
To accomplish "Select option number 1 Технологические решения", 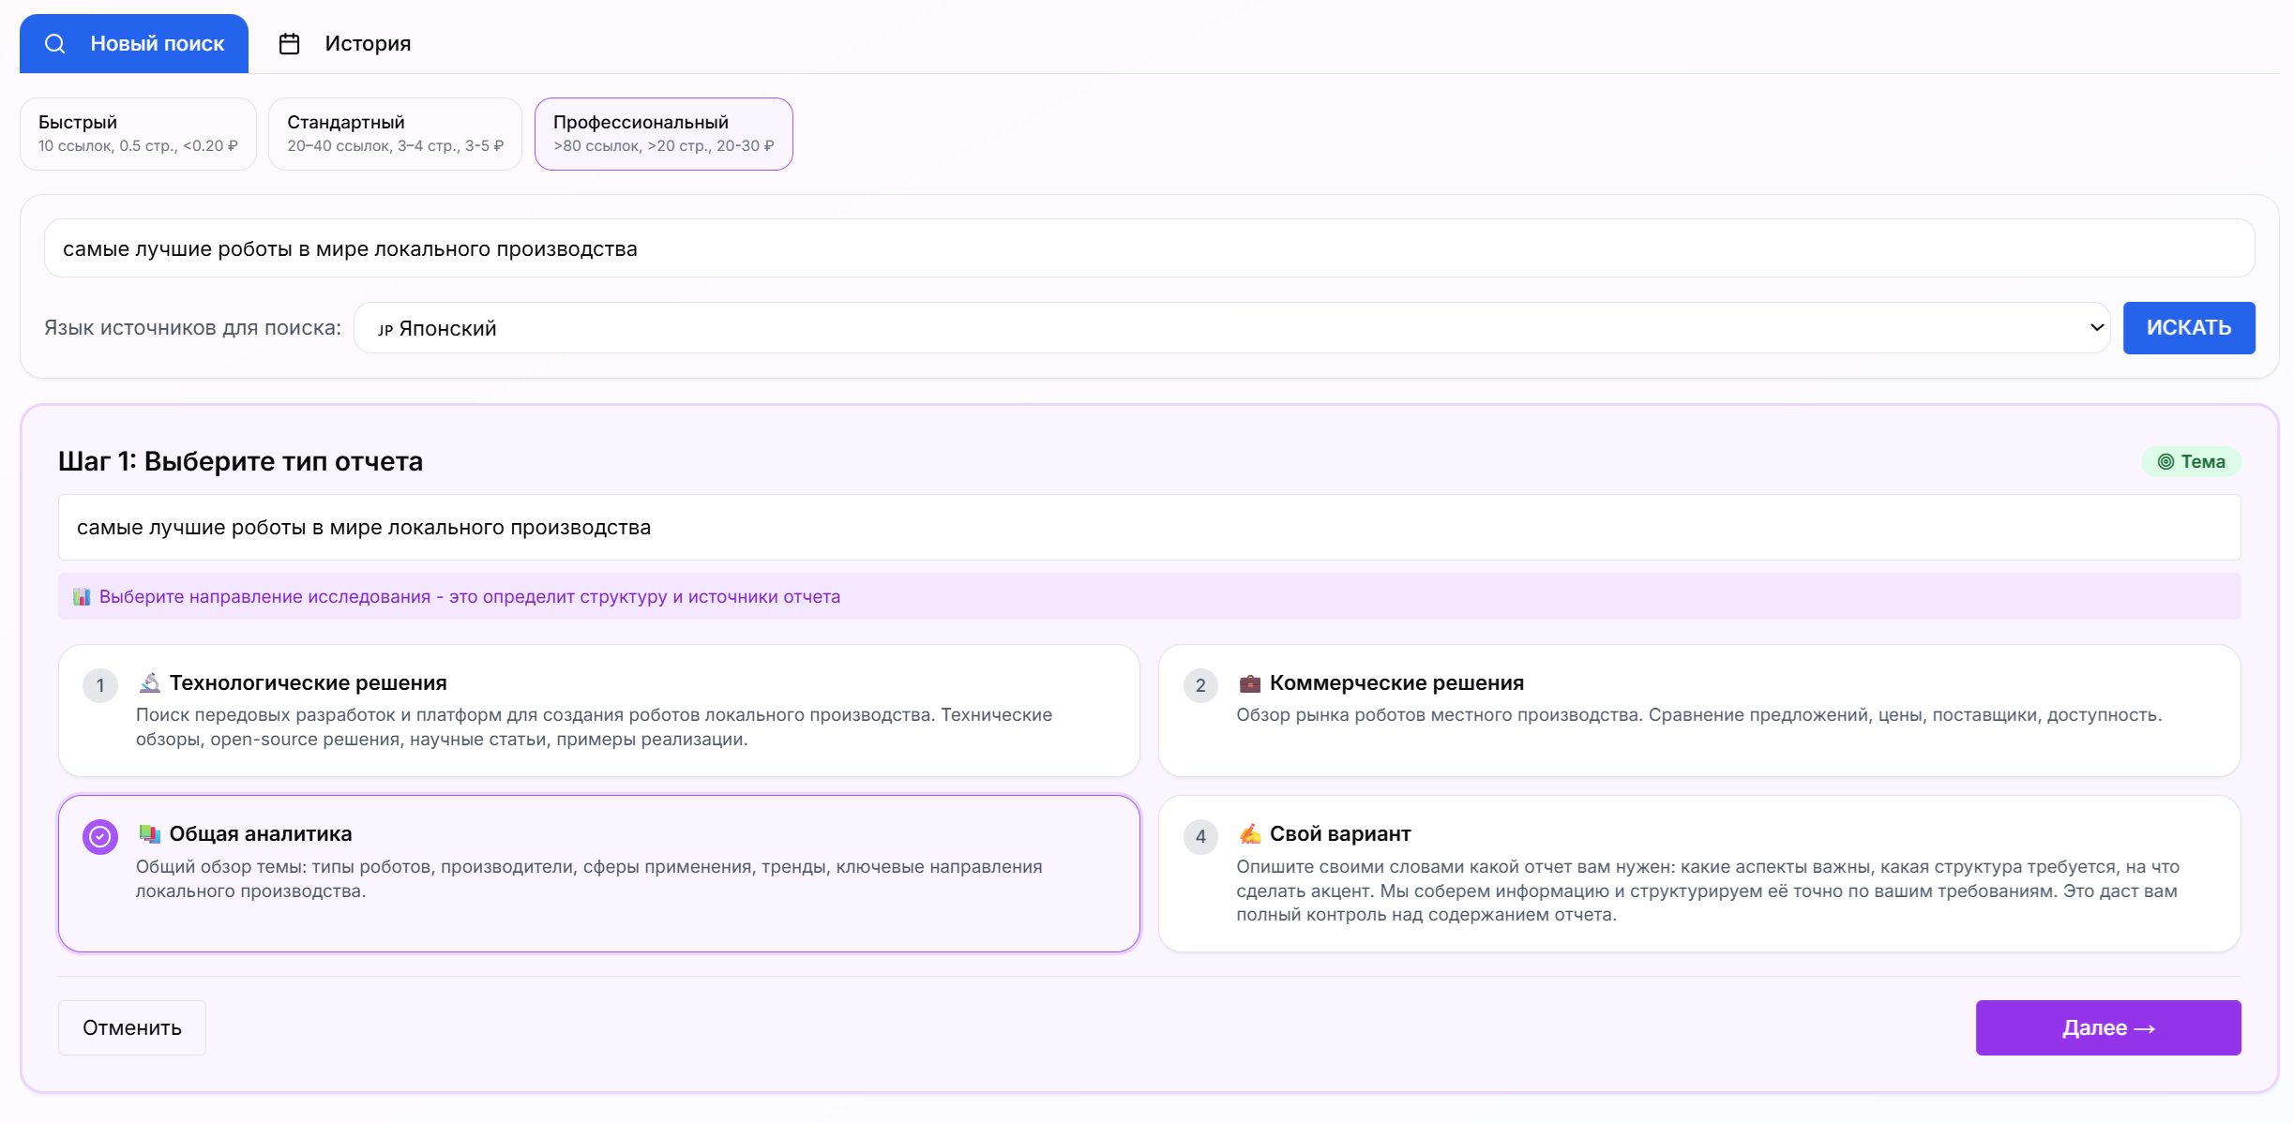I will click(100, 685).
